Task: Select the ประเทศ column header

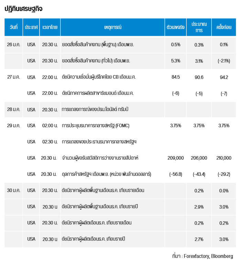Action: click(31, 27)
